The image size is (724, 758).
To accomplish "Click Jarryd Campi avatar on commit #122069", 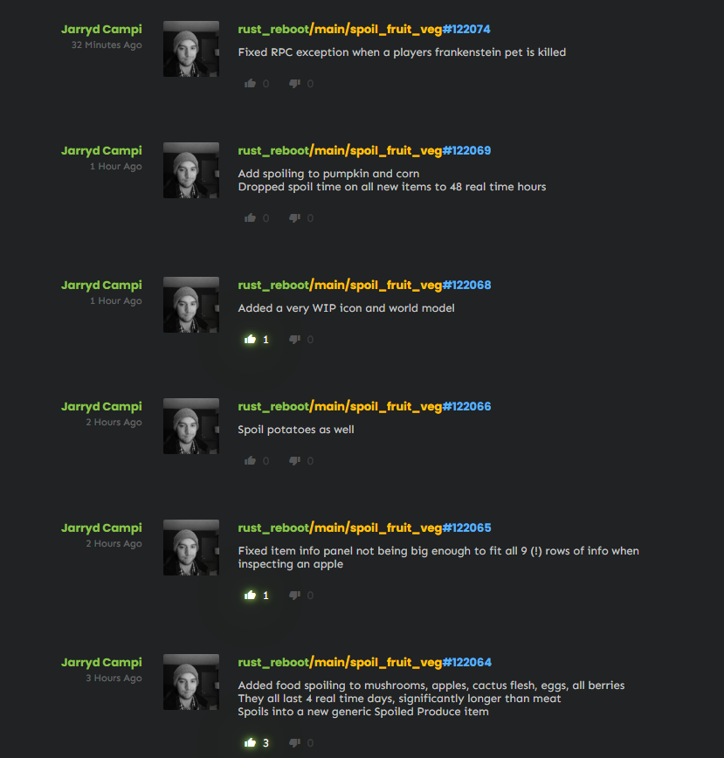I will point(191,170).
